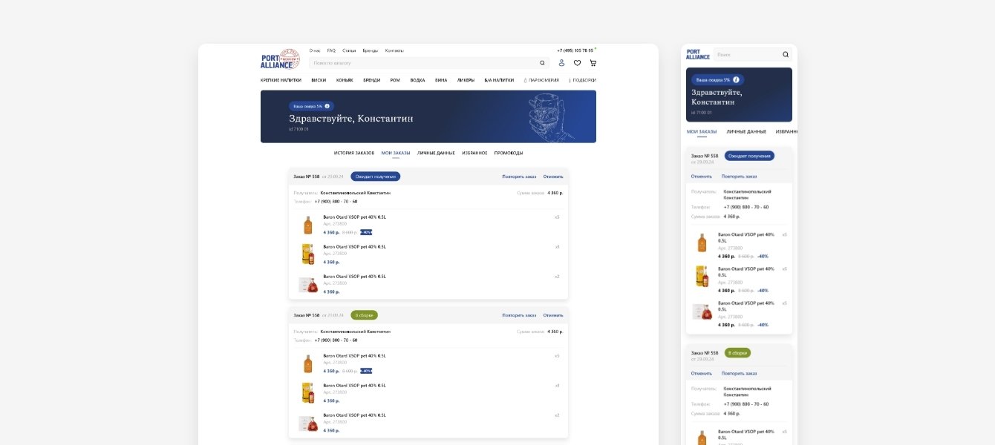Open the user account profile icon
Screen dimensions: 995x445
tap(561, 63)
